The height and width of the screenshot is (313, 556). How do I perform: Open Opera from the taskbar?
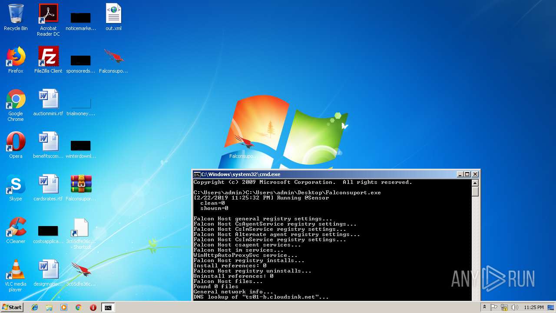point(93,307)
